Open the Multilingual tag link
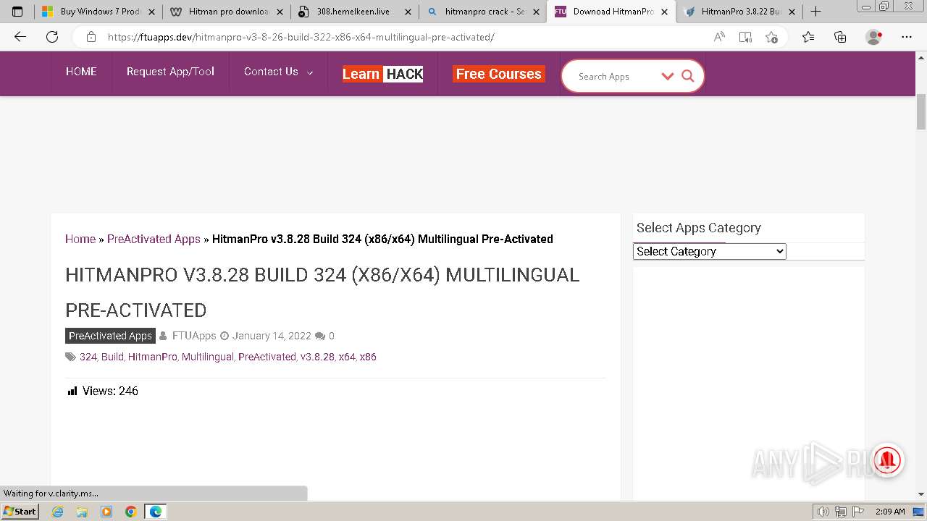 click(208, 357)
